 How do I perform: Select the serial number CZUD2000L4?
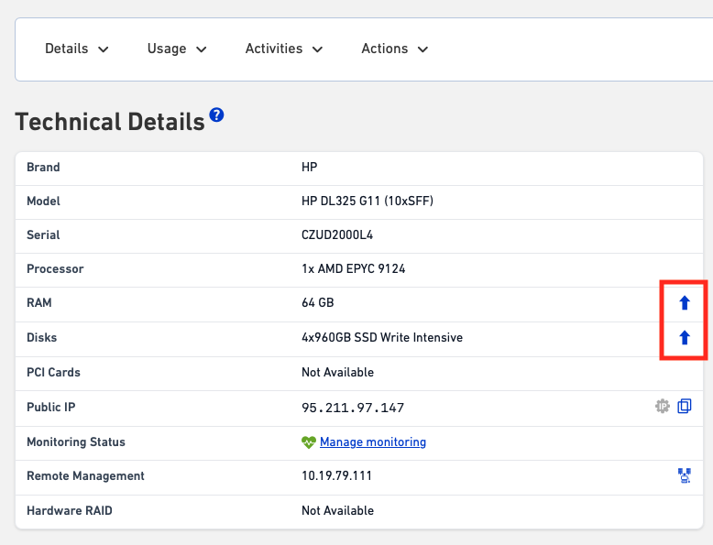pyautogui.click(x=337, y=235)
